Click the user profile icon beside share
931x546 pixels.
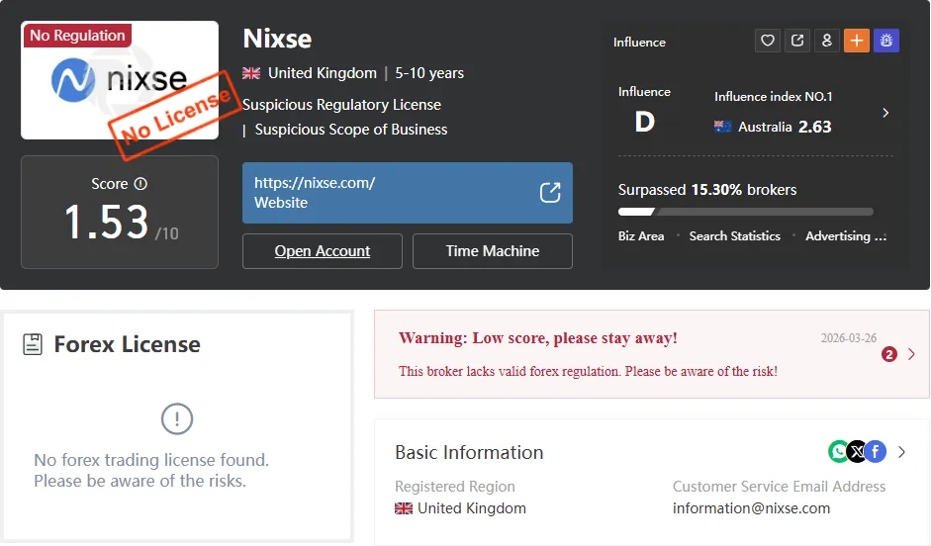[x=826, y=41]
